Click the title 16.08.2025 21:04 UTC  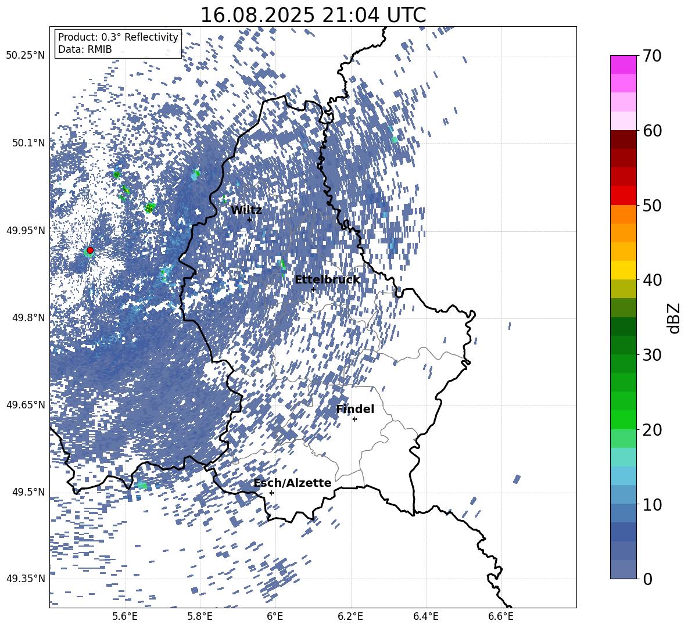313,15
